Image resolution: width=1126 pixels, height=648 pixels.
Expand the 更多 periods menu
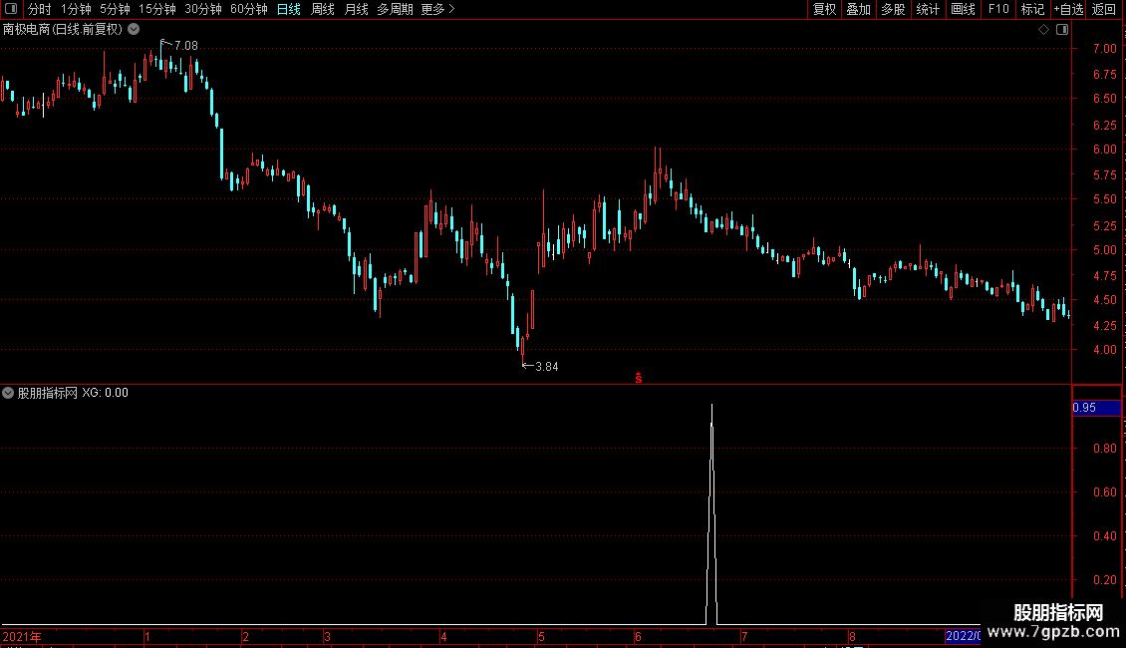pos(438,9)
